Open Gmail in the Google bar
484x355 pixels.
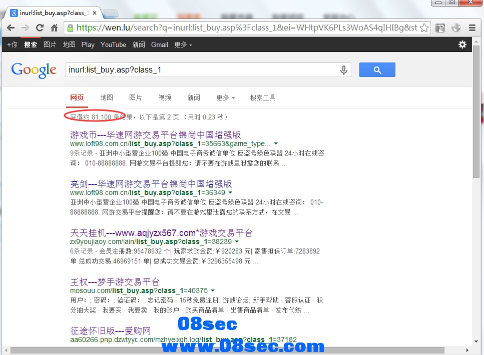[160, 44]
